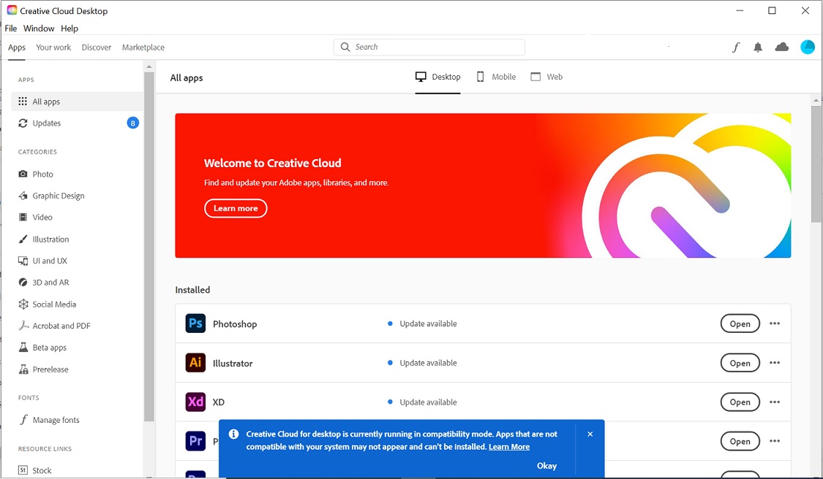This screenshot has width=823, height=479.
Task: Click the Welcome to Creative Cloud banner image
Action: pos(483,185)
